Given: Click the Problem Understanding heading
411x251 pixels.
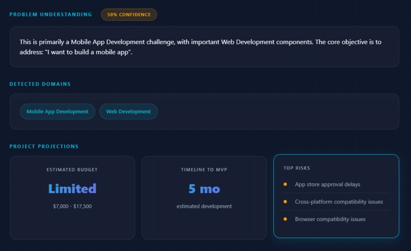Looking at the screenshot, I should tap(51, 14).
